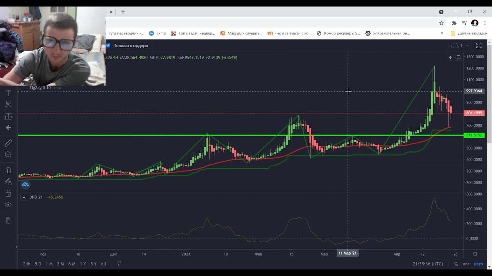
Task: Collapse the left drawing toolbar
Action: [x=16, y=247]
